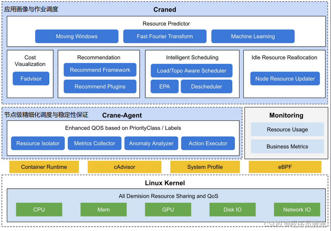Select the Idle Resource Reallocation heading
The width and height of the screenshot is (331, 231).
(x=284, y=57)
